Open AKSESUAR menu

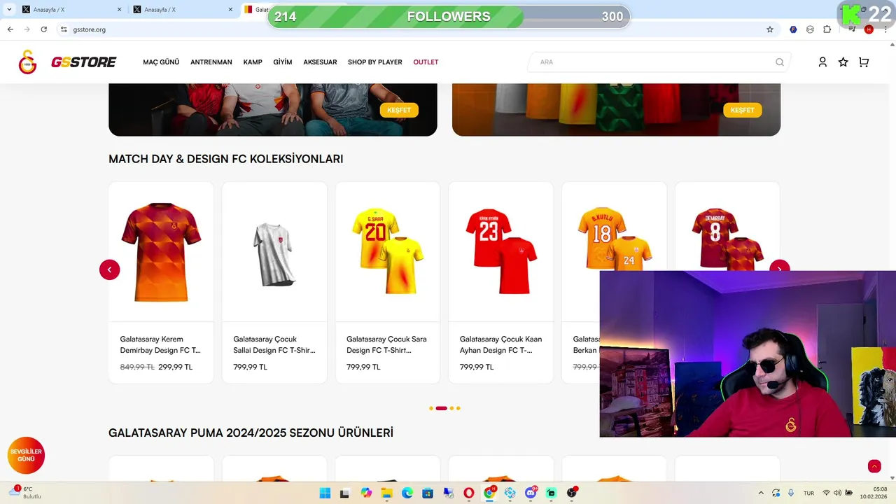(x=320, y=62)
